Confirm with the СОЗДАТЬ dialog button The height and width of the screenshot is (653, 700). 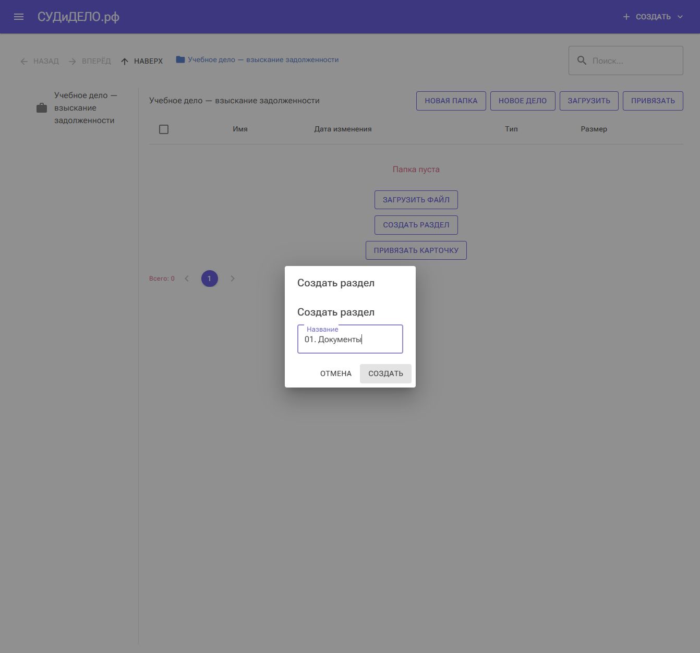385,373
